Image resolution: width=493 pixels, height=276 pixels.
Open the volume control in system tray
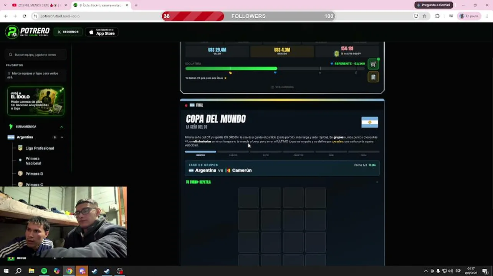[450, 271]
